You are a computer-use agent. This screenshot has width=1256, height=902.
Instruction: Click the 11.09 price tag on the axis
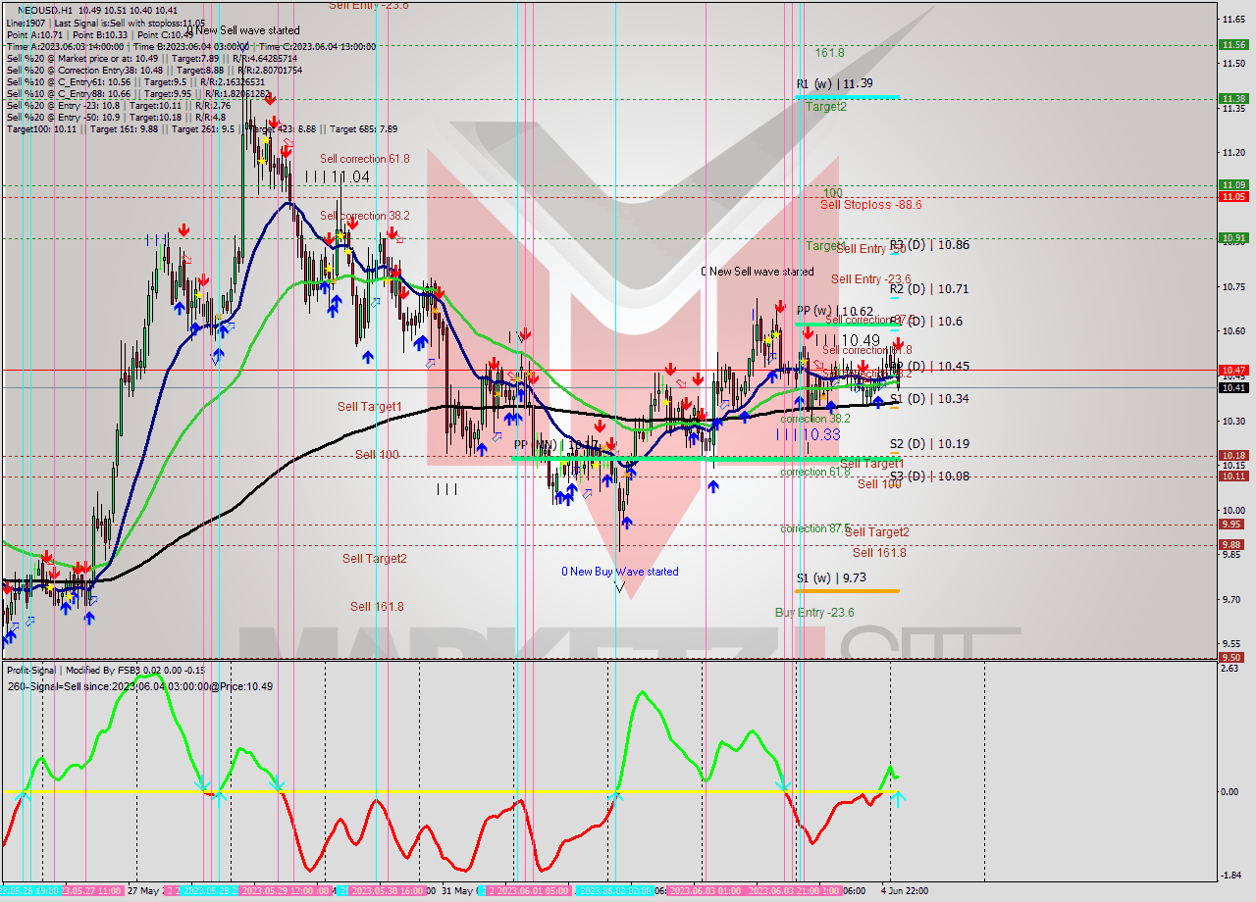tap(1233, 184)
